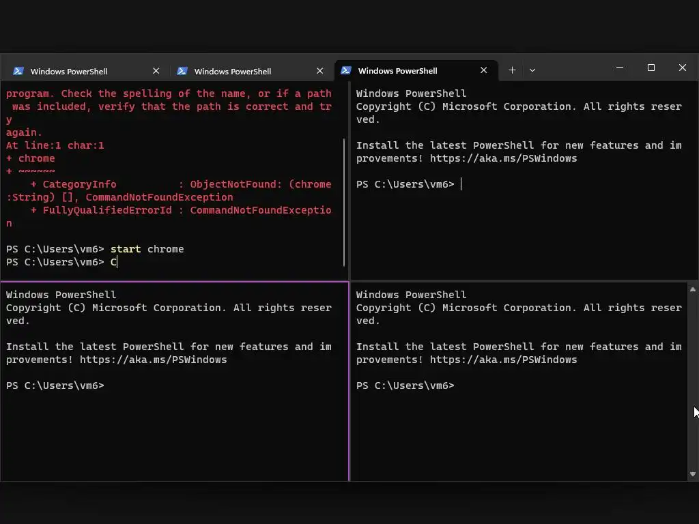Click the PowerShell icon on the middle tab
699x524 pixels.
182,71
